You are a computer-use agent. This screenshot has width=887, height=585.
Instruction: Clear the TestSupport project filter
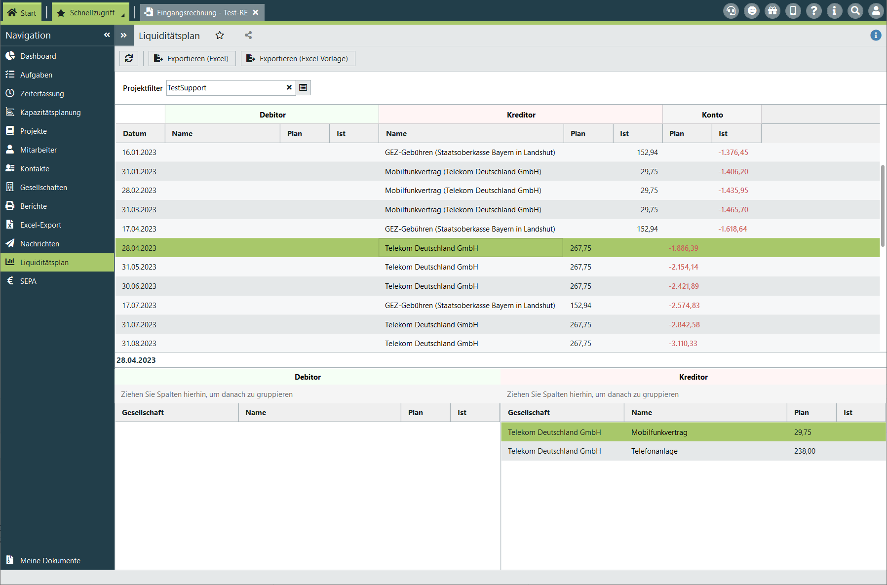(289, 88)
